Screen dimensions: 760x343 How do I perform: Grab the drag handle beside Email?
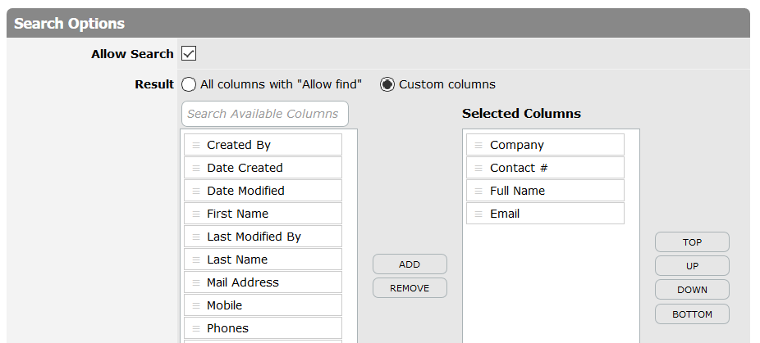478,214
